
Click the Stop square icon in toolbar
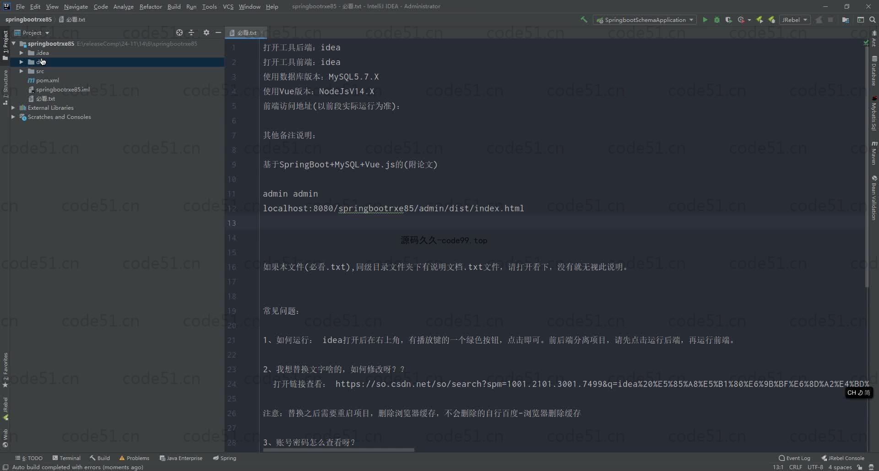[830, 20]
